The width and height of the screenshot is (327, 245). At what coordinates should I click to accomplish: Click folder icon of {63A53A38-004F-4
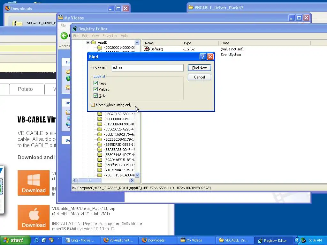[100, 150]
